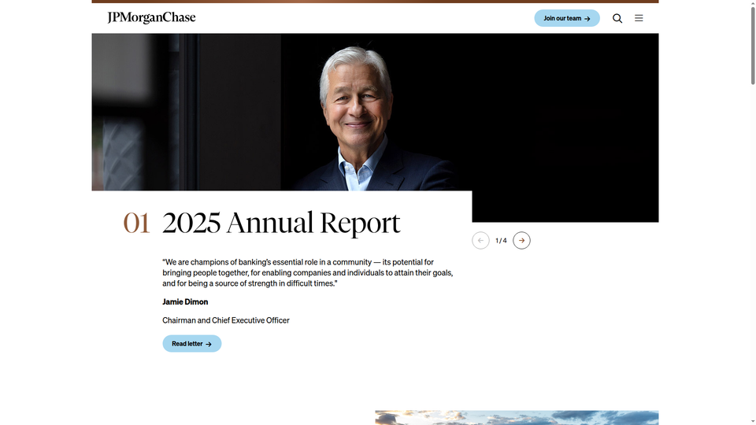The width and height of the screenshot is (756, 425).
Task: Click Join our team button
Action: (567, 18)
